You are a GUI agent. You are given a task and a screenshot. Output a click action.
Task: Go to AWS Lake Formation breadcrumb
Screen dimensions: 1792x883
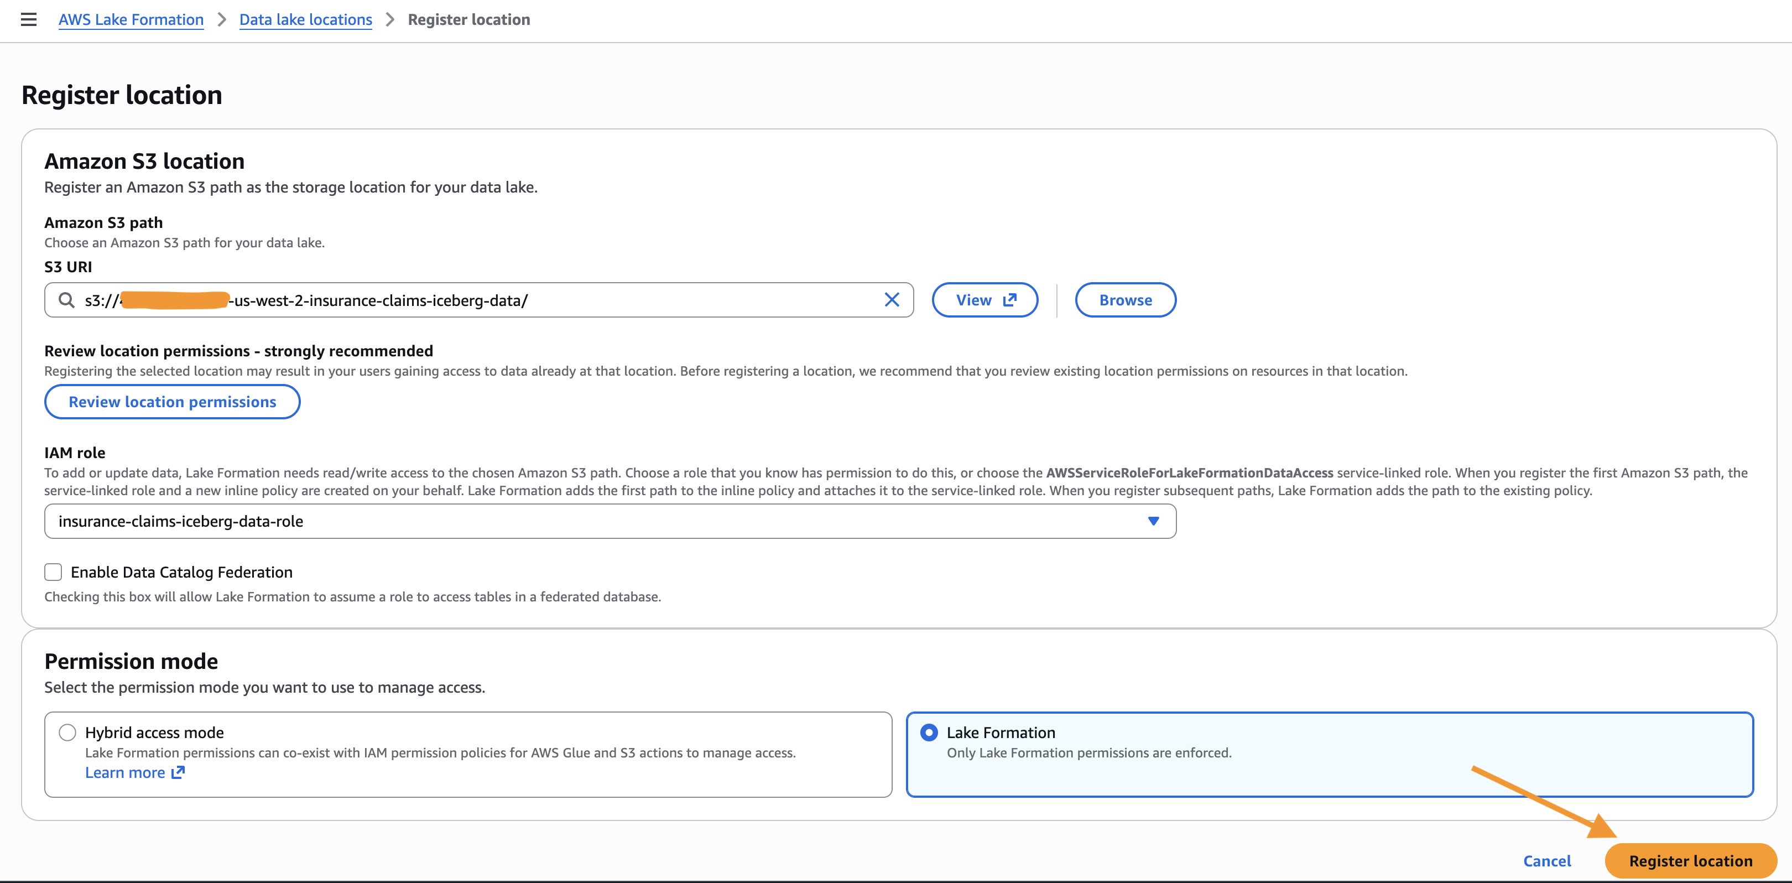point(131,19)
